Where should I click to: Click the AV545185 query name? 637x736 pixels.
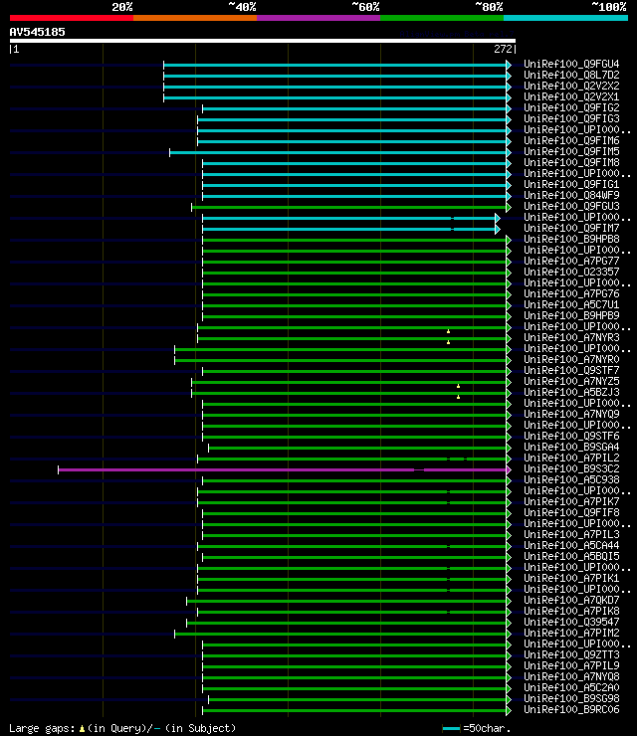[38, 32]
